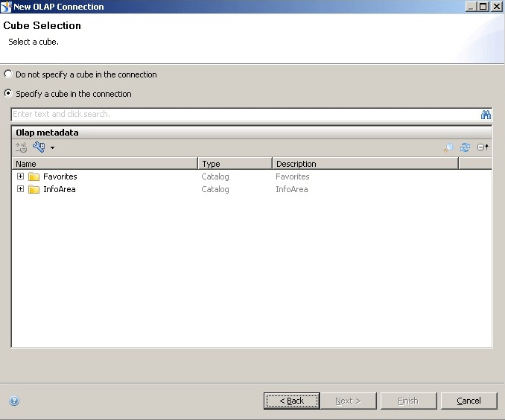The image size is (505, 420).
Task: Open the dropdown arrow beside the wrench icon
Action: (52, 148)
